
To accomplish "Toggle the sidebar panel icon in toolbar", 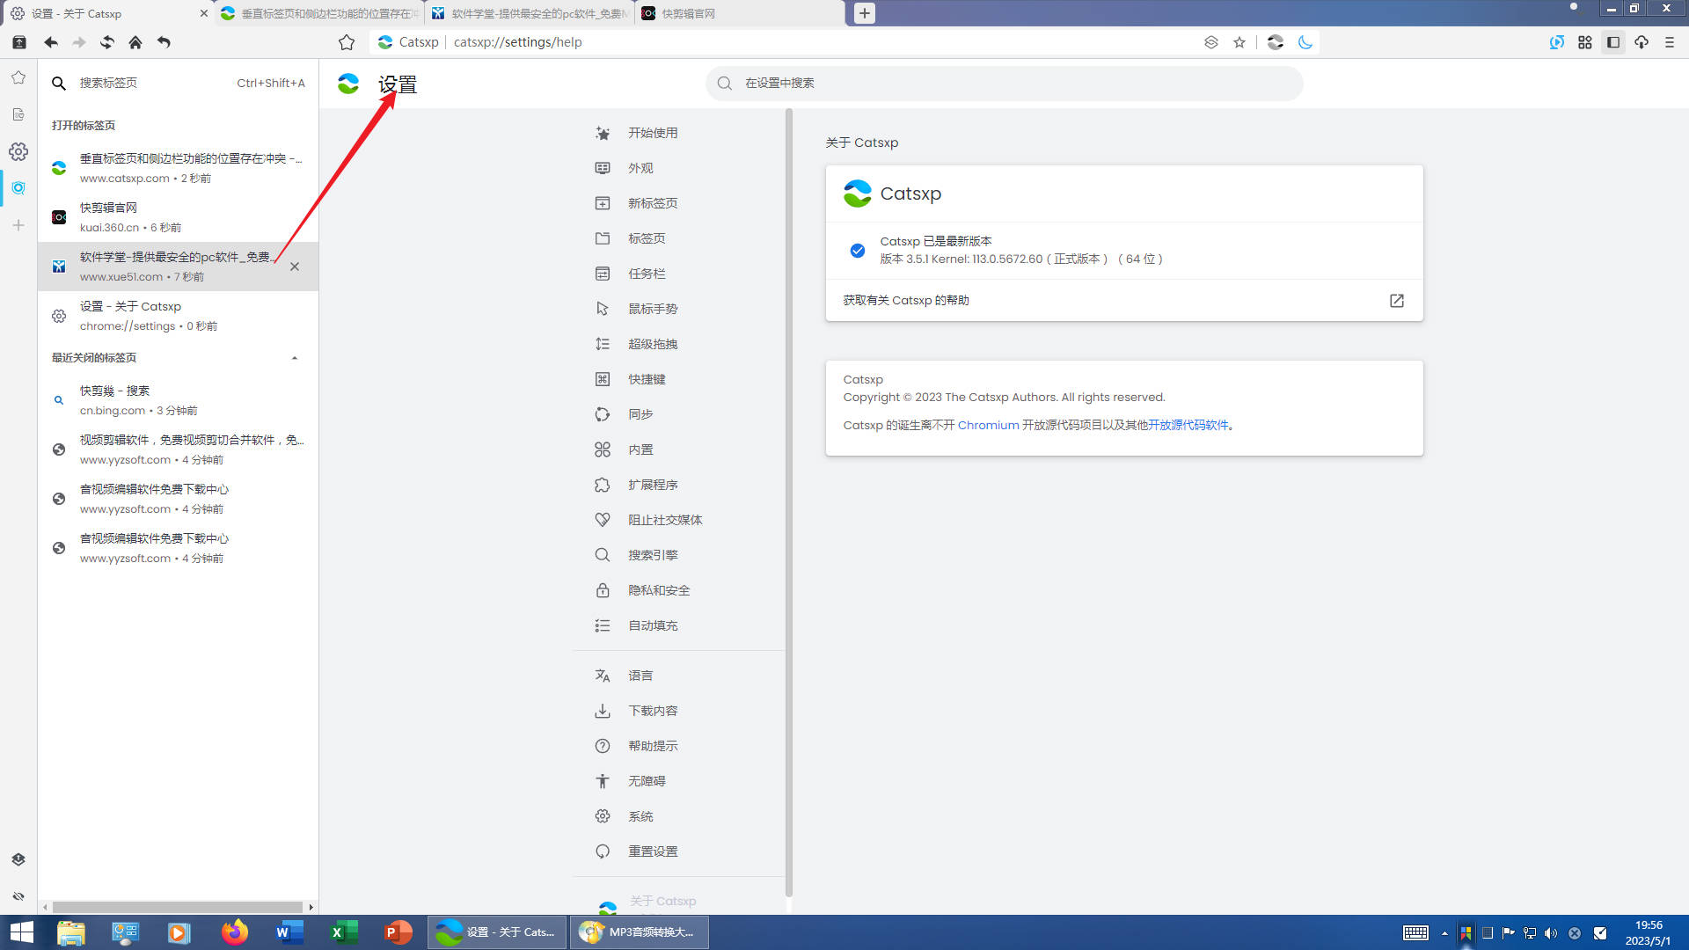I will pos(1613,42).
